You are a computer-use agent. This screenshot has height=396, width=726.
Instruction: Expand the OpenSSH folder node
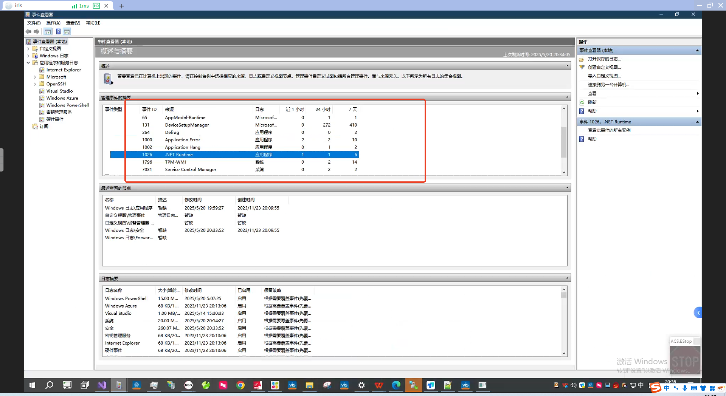[35, 84]
